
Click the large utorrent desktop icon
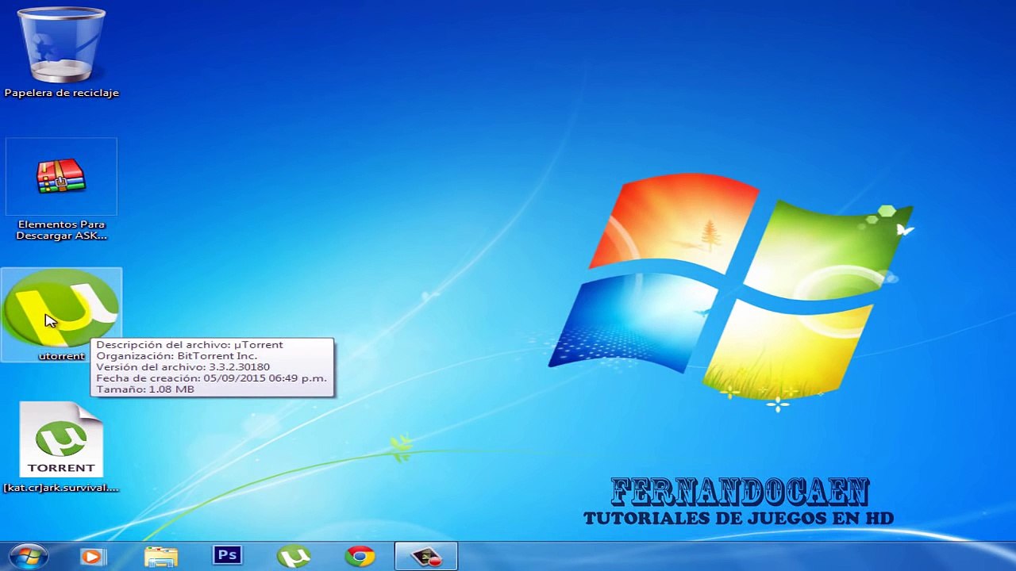[x=61, y=308]
